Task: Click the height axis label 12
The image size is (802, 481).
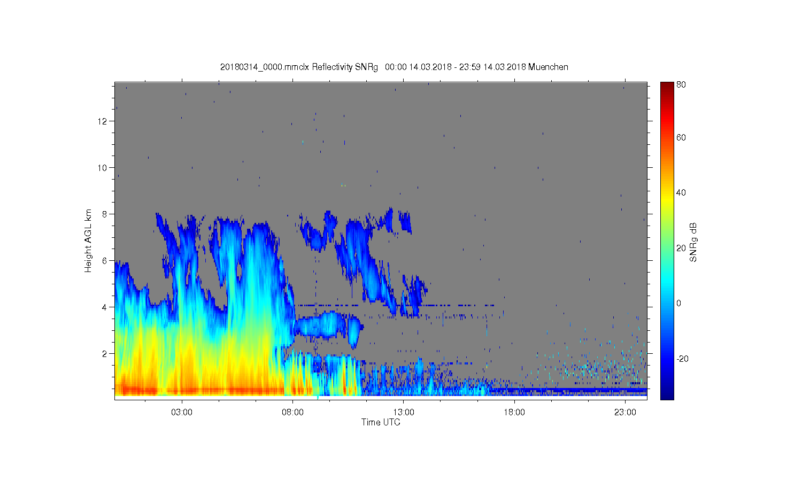Action: (x=103, y=121)
